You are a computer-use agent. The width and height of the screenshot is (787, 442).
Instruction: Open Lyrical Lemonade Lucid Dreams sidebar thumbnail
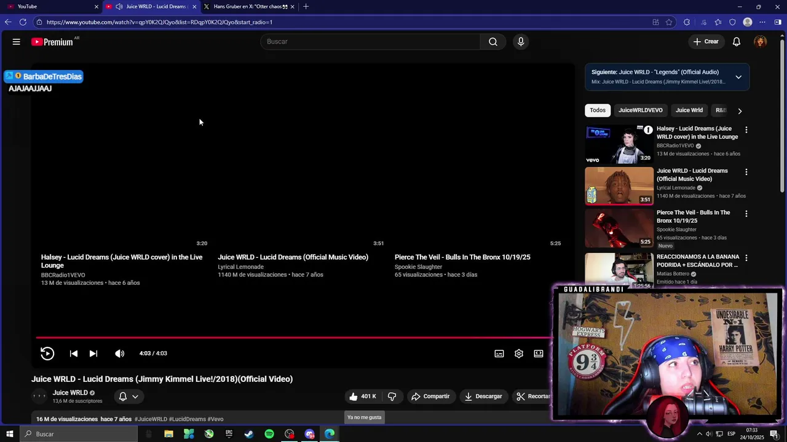pyautogui.click(x=619, y=186)
